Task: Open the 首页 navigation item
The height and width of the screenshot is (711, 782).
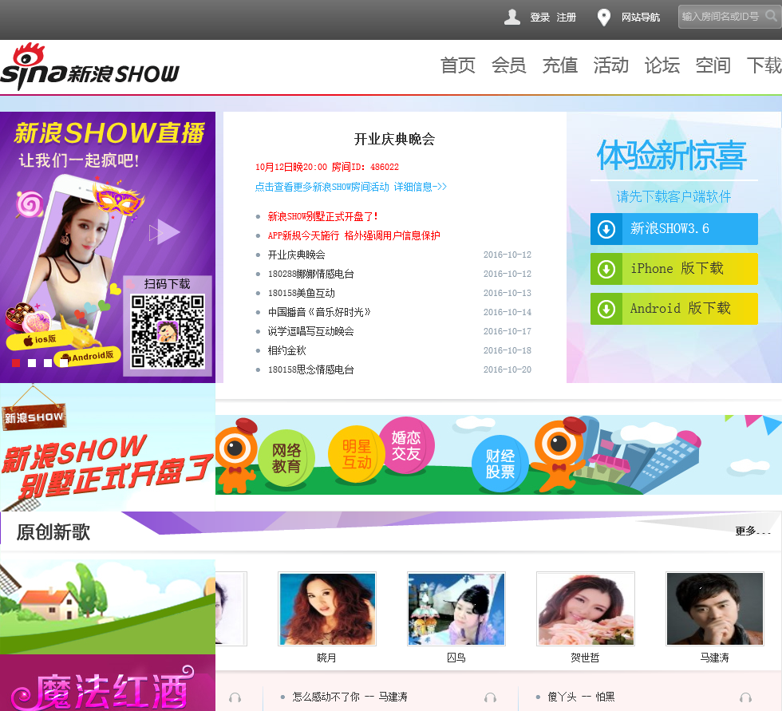Action: [x=458, y=65]
